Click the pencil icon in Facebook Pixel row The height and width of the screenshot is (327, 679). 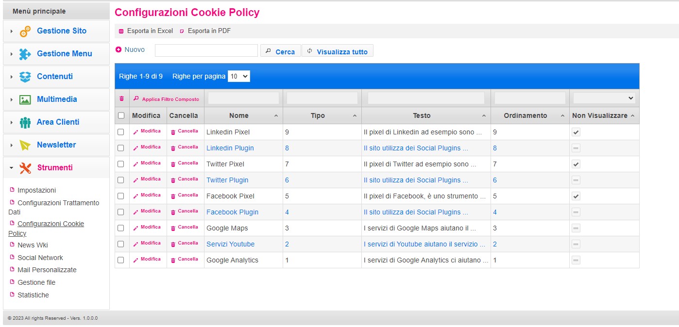(136, 196)
